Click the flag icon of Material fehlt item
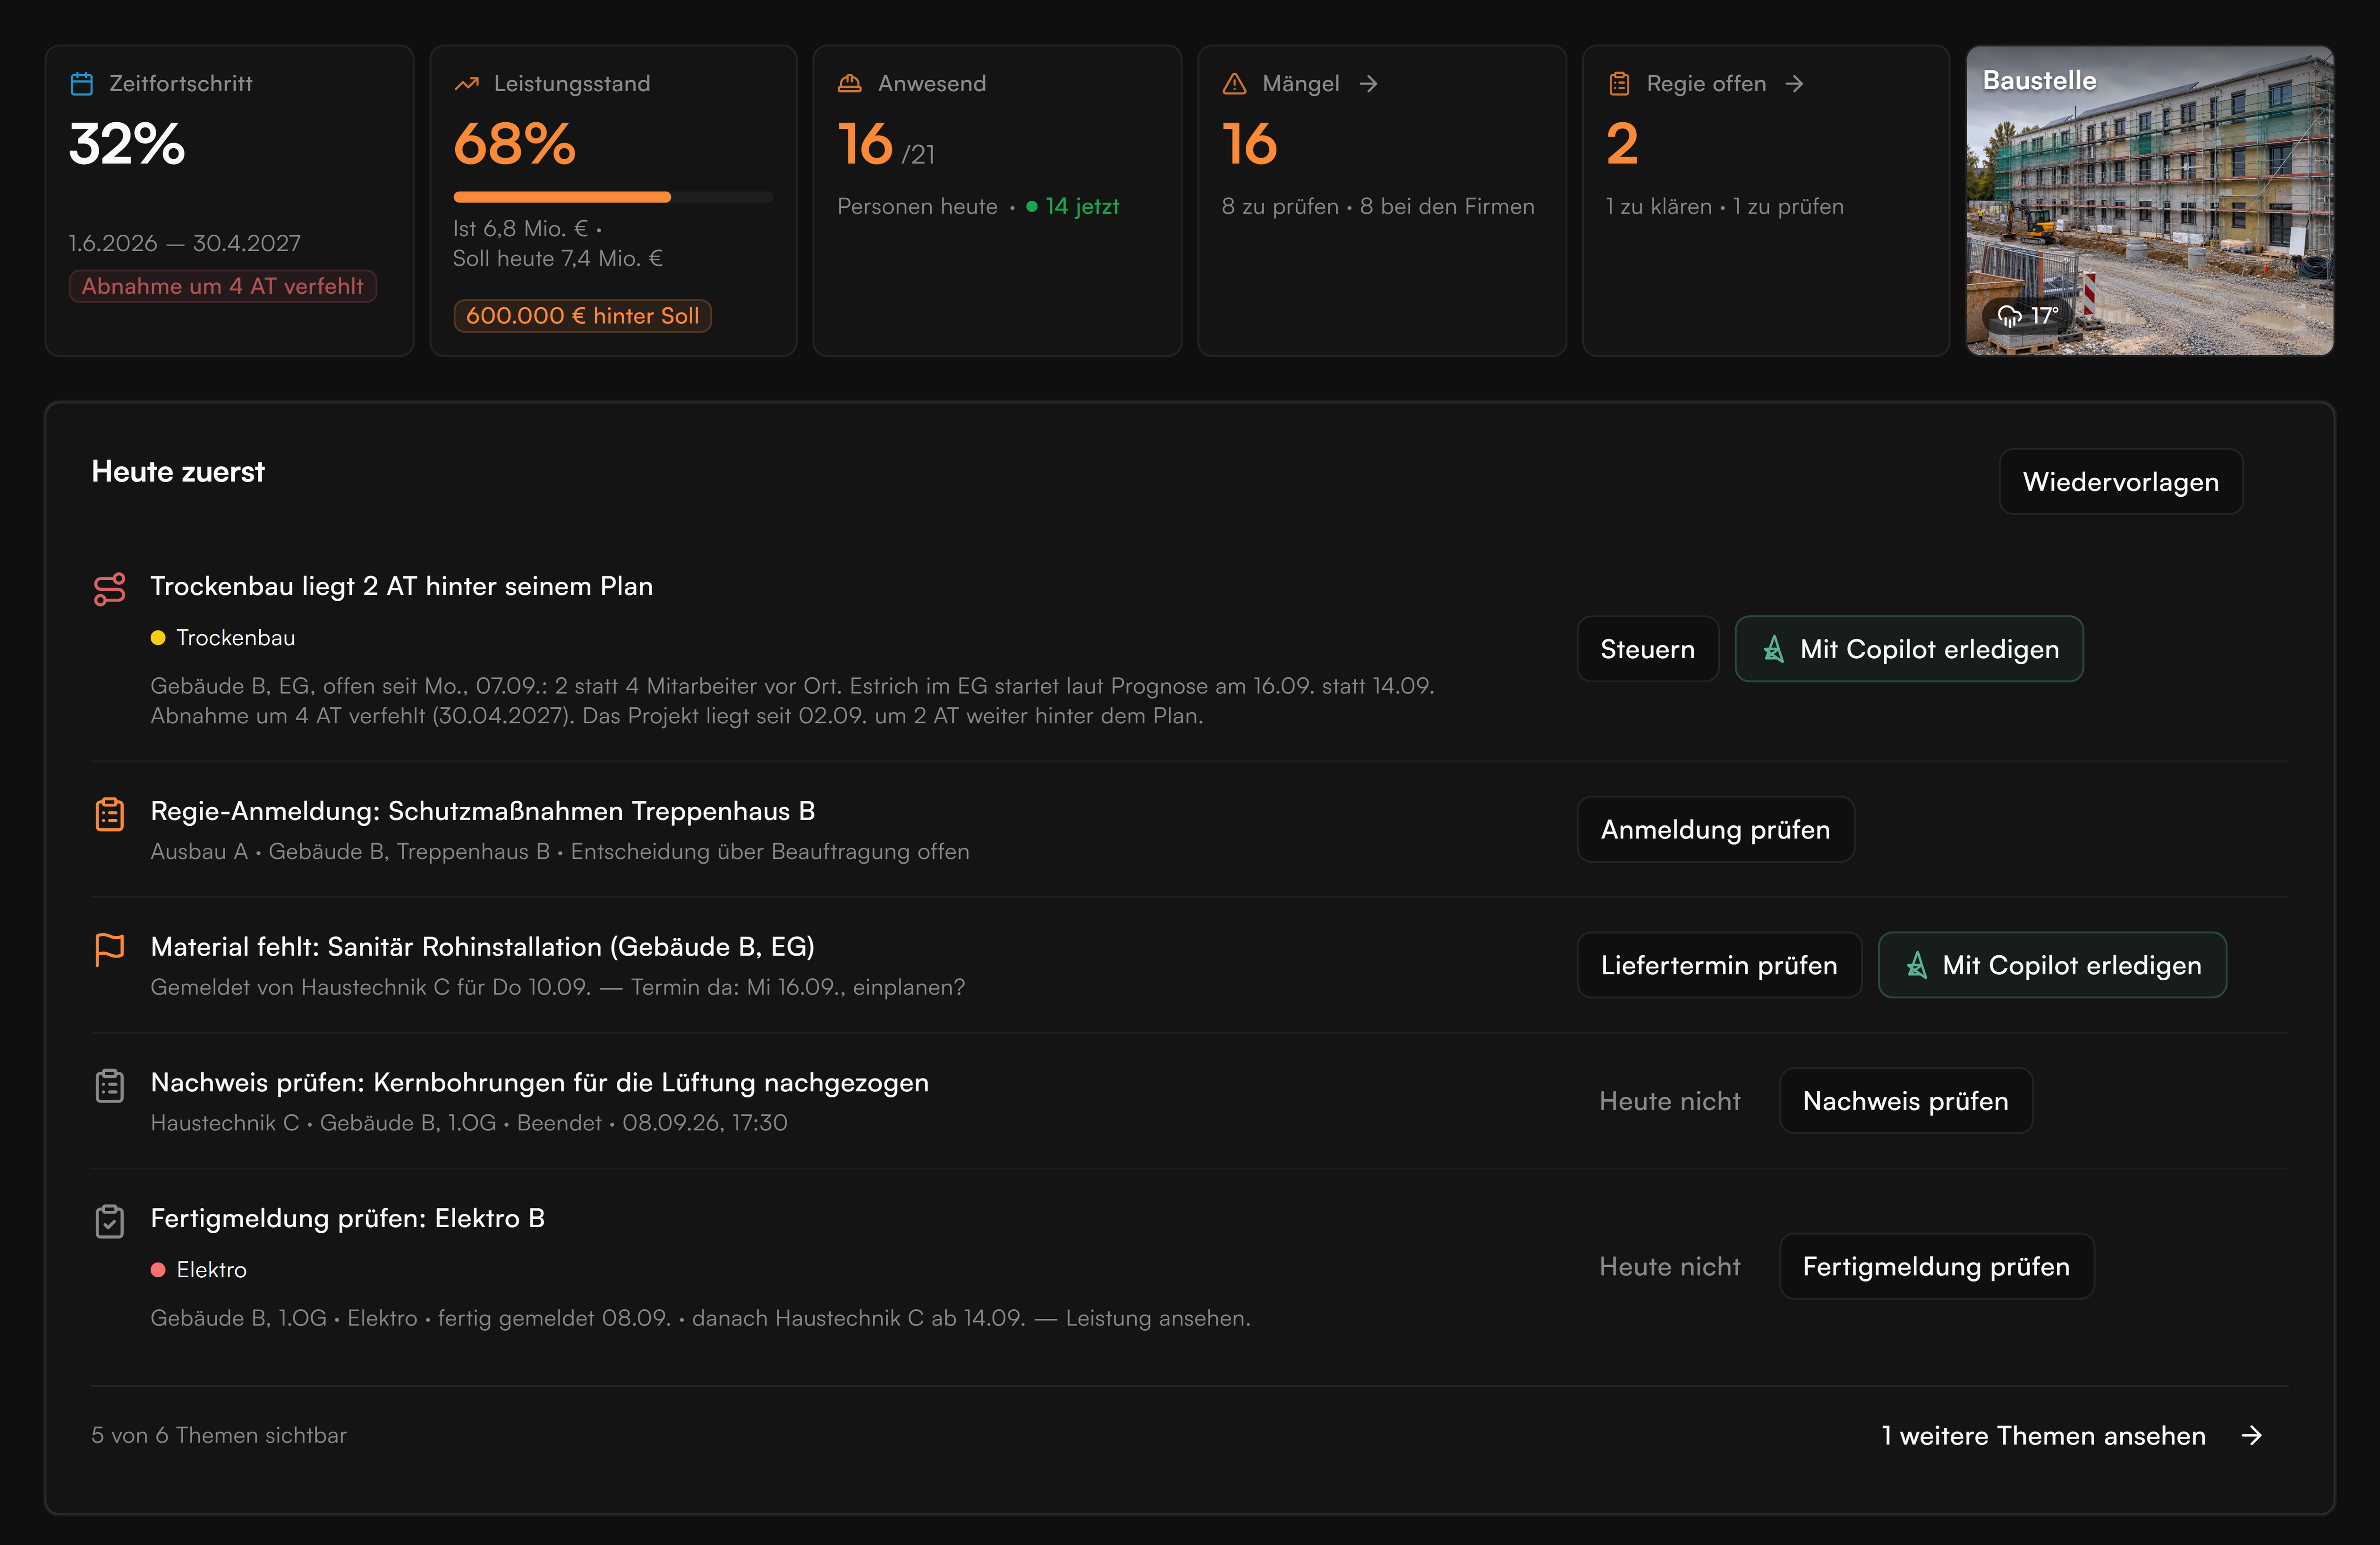 click(x=110, y=950)
